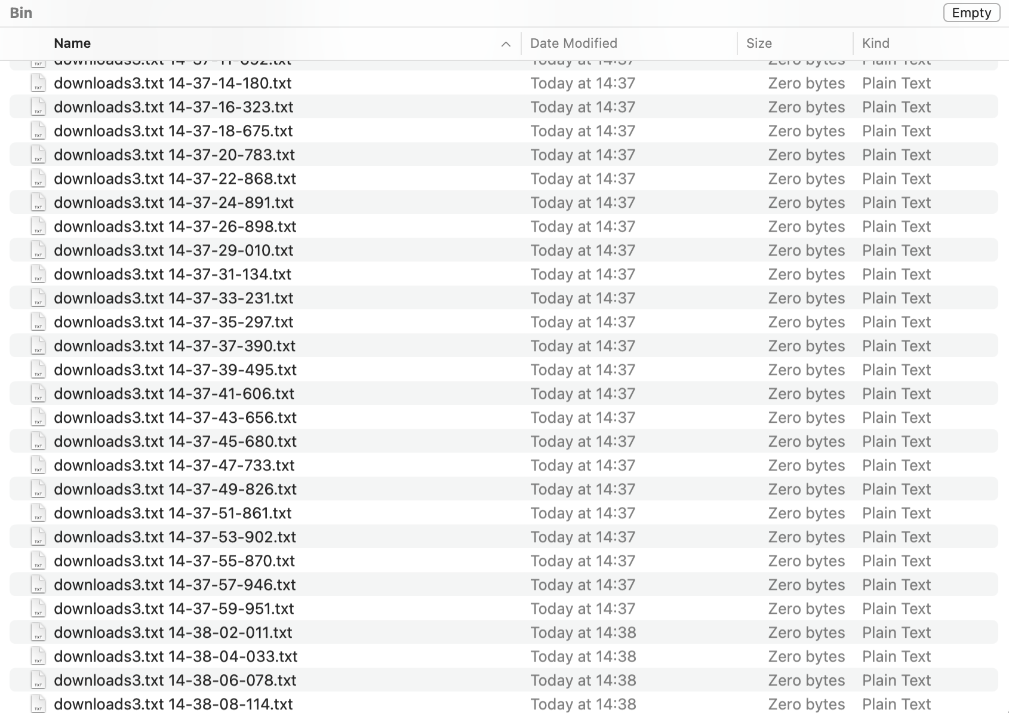Select the file name downloads3.txt 14-37-57-946.txt
1009x713 pixels.
(175, 585)
